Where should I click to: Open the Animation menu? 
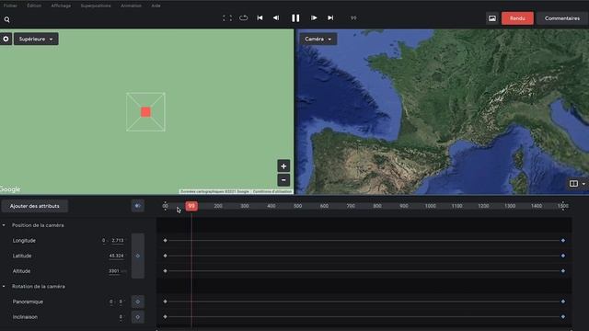click(x=131, y=6)
